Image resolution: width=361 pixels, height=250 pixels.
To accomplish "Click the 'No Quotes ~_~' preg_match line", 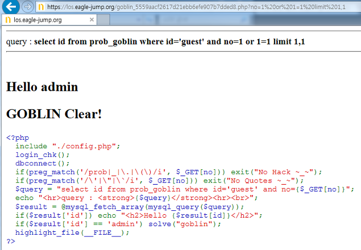I will [160, 181].
